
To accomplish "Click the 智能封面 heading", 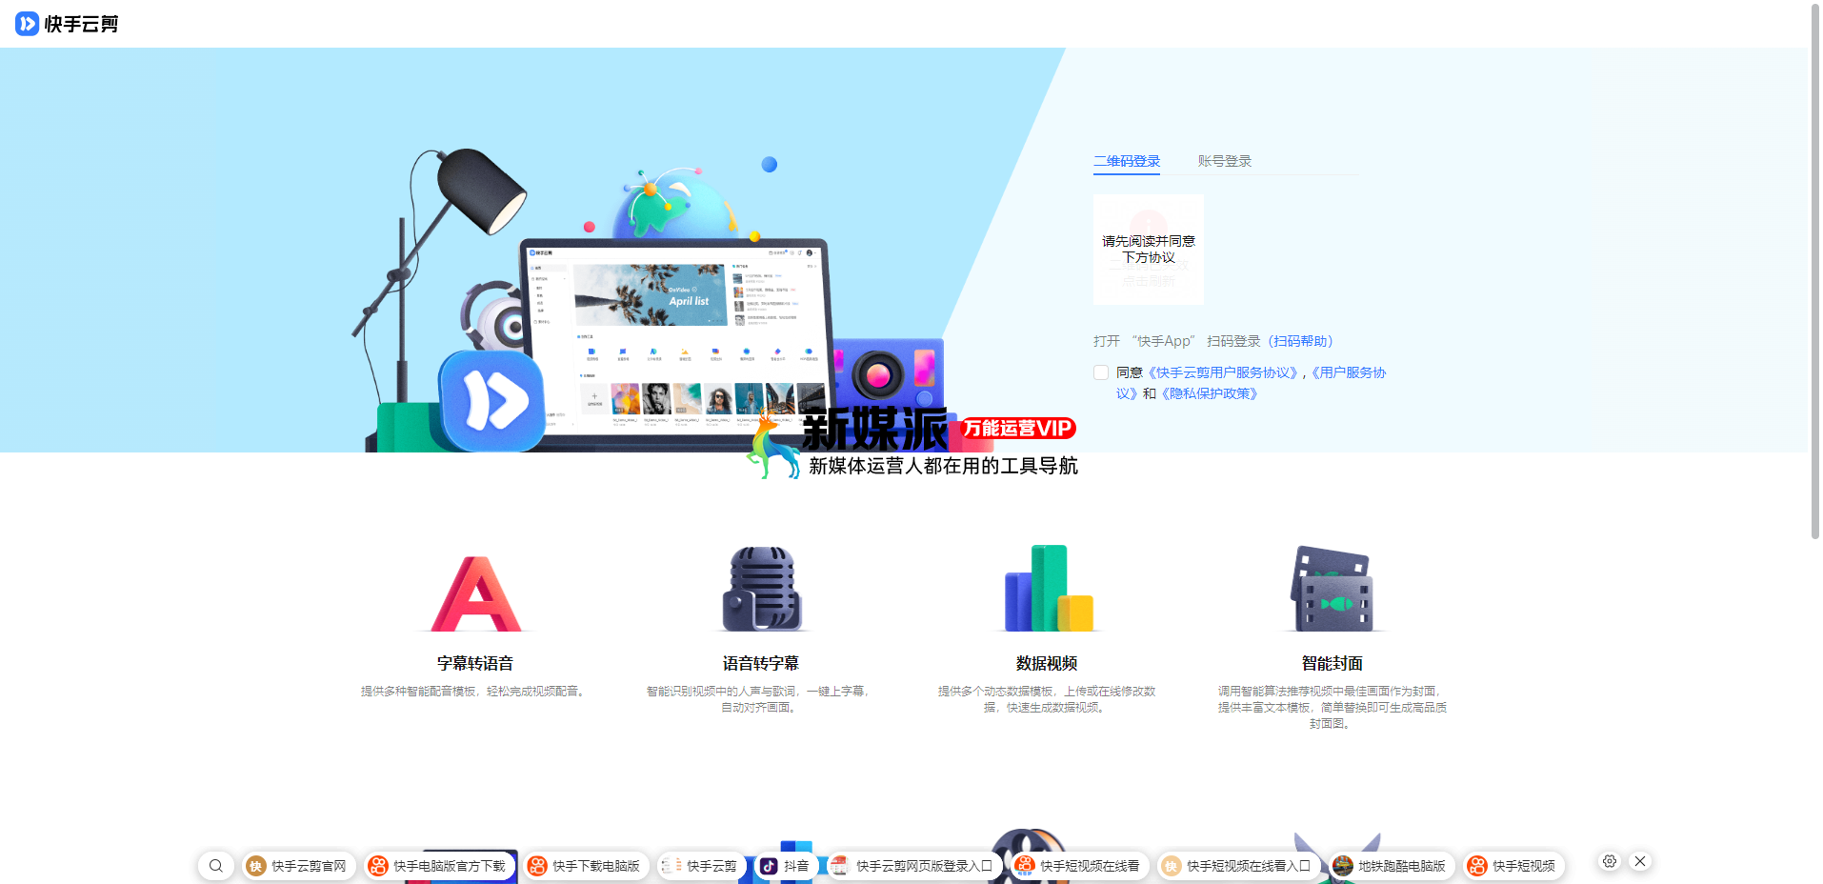I will coord(1332,663).
